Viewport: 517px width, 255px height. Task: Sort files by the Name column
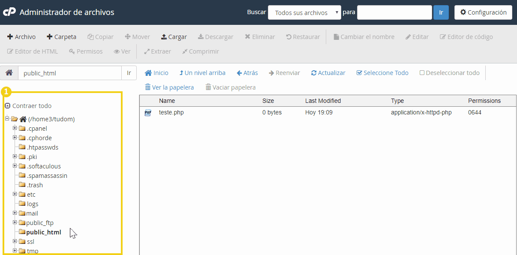(x=167, y=101)
